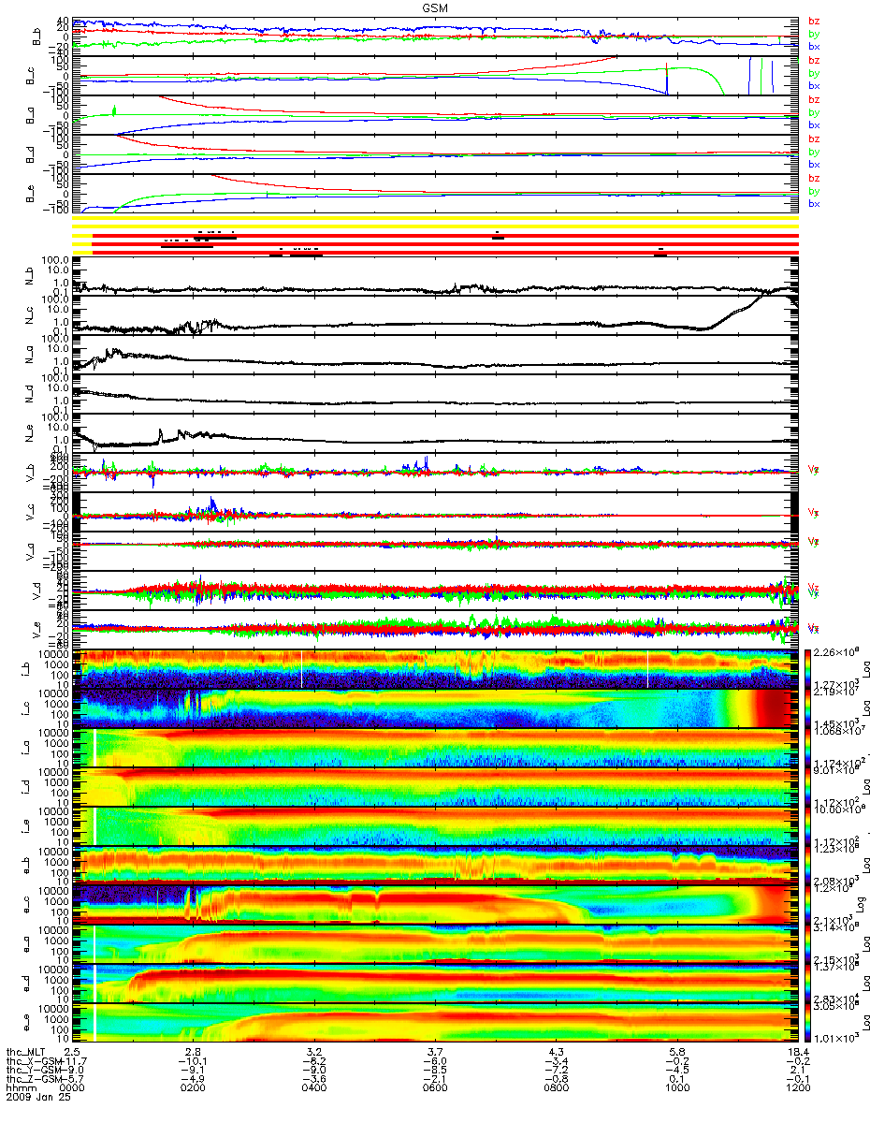Click the X-GSM value -10.1
Image resolution: width=870 pixels, height=1123 pixels.
tap(193, 1060)
